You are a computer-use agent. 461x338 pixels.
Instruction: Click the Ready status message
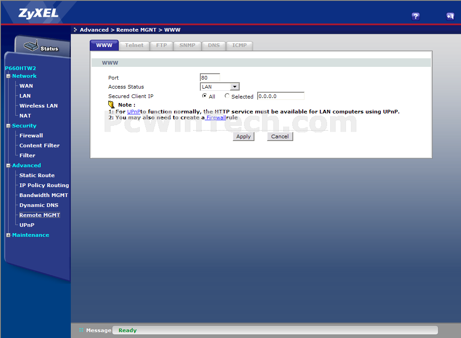pyautogui.click(x=128, y=330)
